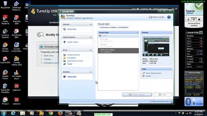The width and height of the screenshot is (207, 116).
Task: Open Internet Explorer from taskbar
Action: click(x=13, y=113)
